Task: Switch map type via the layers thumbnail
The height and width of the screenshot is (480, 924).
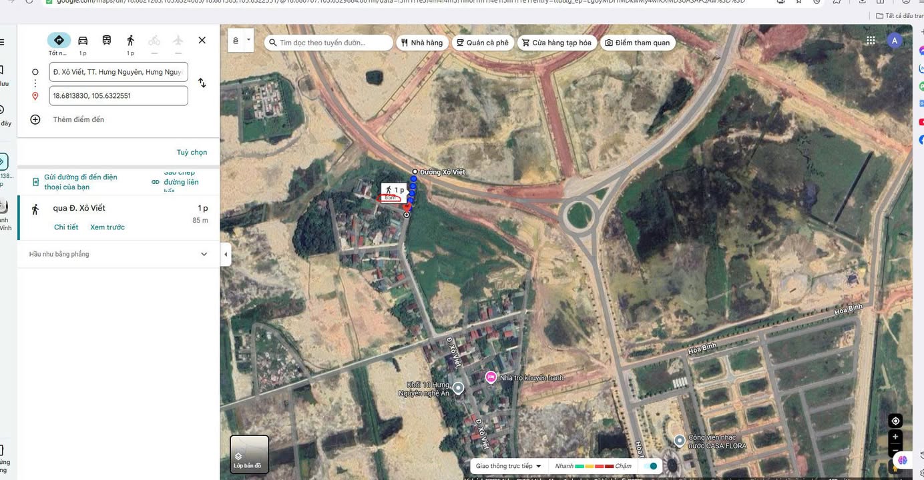Action: pyautogui.click(x=249, y=454)
